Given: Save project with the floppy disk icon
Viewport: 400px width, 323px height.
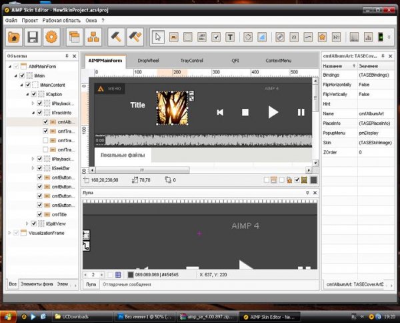Looking at the screenshot, I should [33, 37].
